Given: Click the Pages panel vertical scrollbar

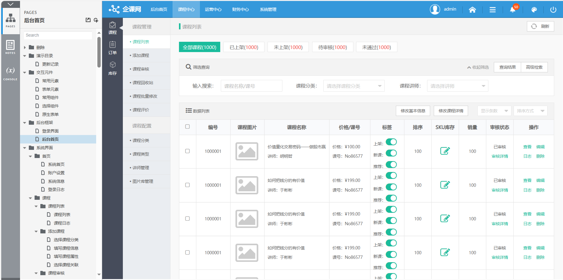Looking at the screenshot, I should tap(99, 52).
